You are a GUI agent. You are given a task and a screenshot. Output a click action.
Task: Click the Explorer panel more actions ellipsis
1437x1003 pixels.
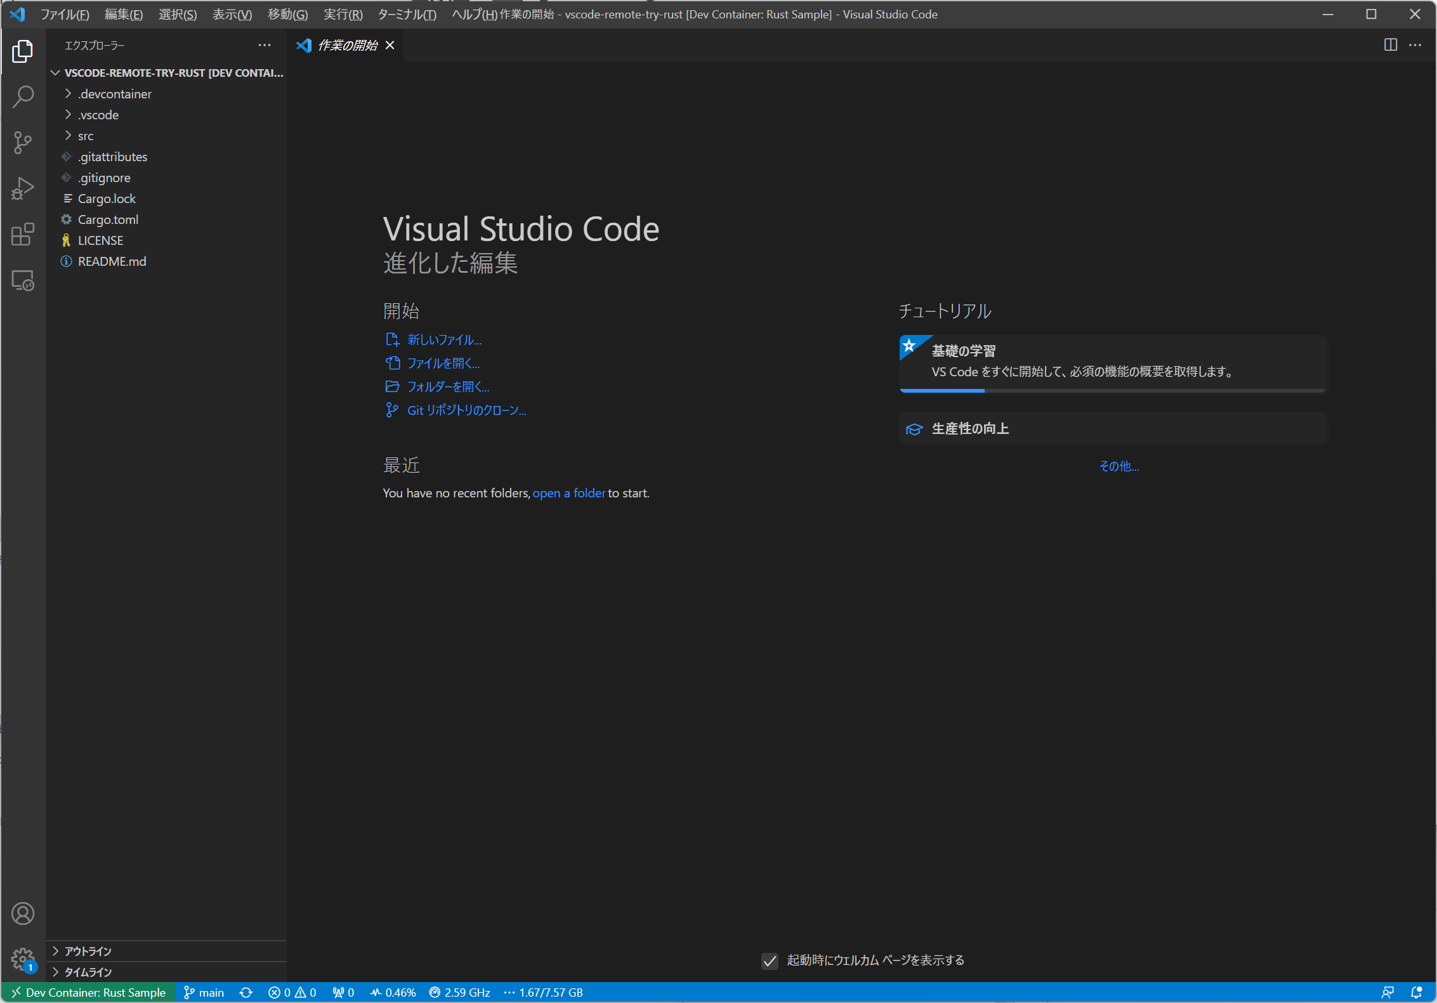point(265,45)
